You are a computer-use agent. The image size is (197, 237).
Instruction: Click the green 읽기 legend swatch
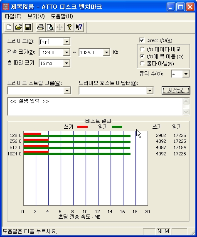tap(117, 127)
